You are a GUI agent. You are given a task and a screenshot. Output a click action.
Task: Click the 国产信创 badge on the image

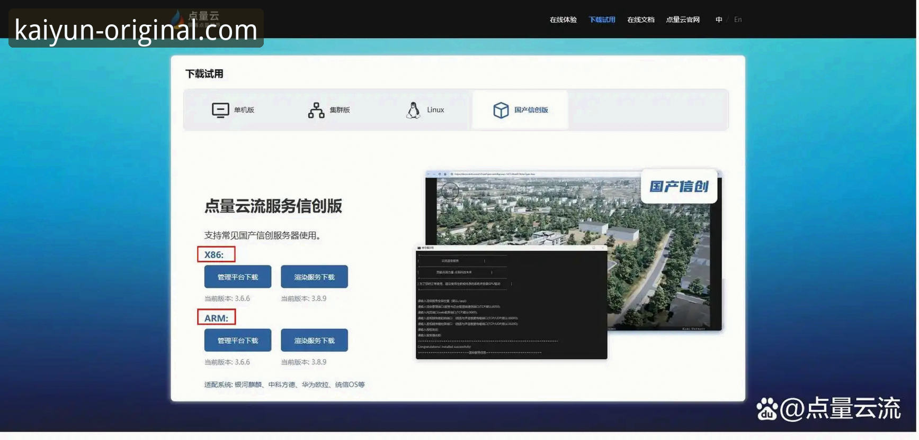[x=679, y=187]
